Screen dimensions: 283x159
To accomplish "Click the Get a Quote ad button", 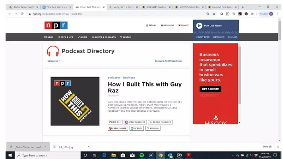I will 211,89.
